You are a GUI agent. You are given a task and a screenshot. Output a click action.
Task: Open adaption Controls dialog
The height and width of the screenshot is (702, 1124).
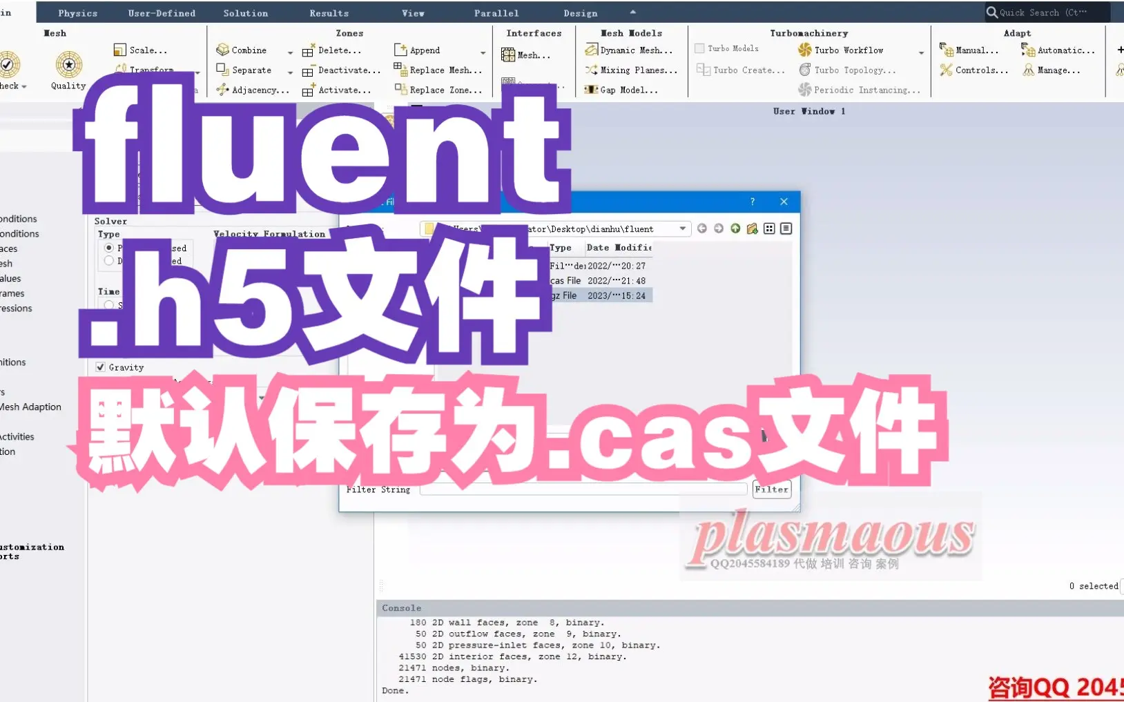[973, 70]
